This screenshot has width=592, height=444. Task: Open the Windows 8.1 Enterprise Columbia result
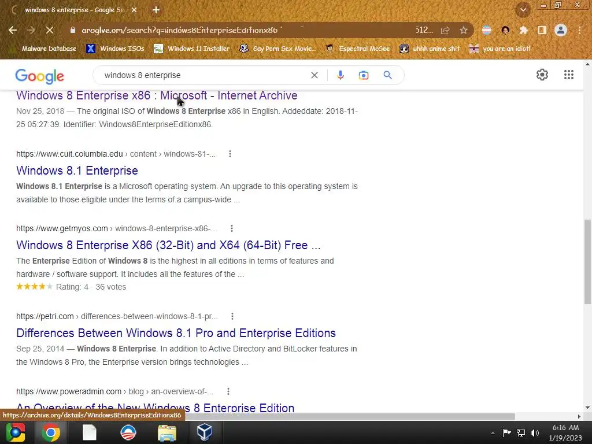77,171
